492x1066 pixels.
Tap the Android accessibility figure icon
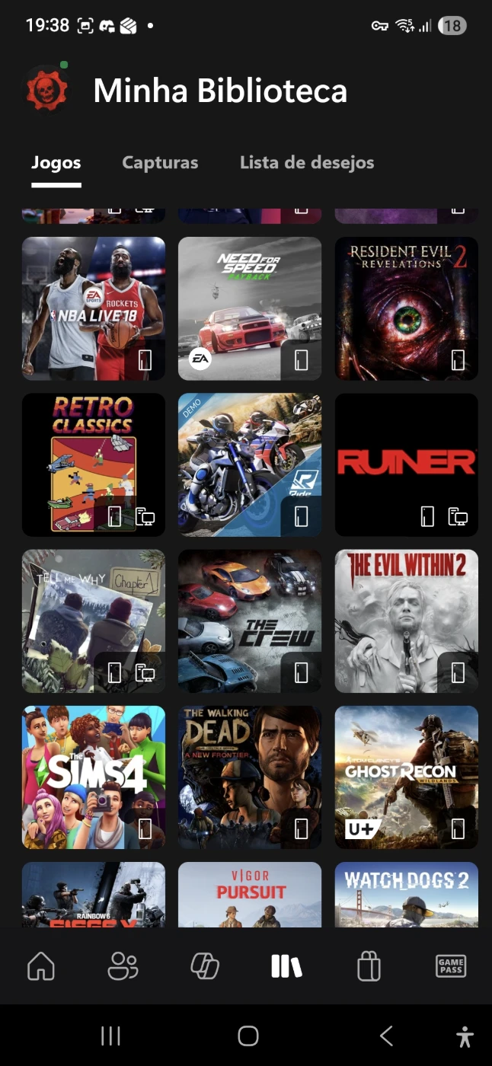[465, 1036]
